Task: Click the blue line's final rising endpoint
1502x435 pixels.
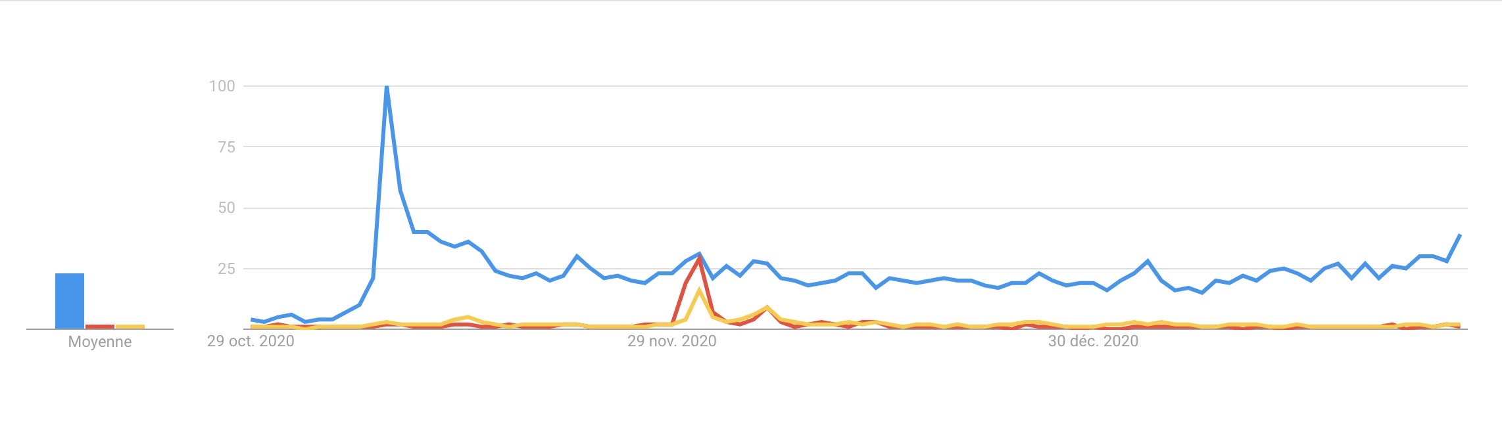Action: 1460,235
